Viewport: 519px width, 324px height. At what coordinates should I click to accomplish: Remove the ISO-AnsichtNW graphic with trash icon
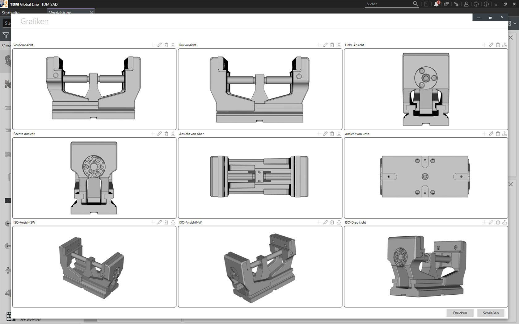point(332,222)
